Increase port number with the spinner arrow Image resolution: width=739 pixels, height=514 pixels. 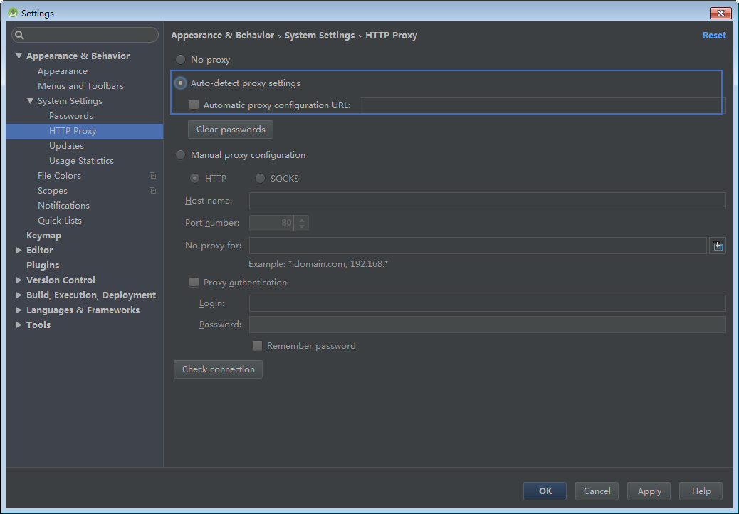[x=303, y=219]
